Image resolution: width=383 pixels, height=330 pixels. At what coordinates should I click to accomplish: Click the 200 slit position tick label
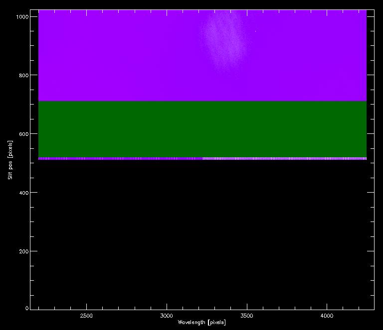pyautogui.click(x=24, y=251)
